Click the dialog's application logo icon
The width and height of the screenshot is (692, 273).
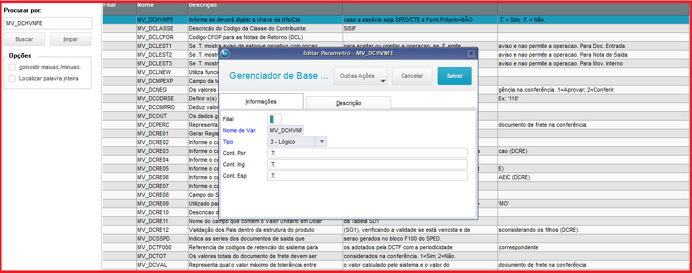(x=225, y=54)
